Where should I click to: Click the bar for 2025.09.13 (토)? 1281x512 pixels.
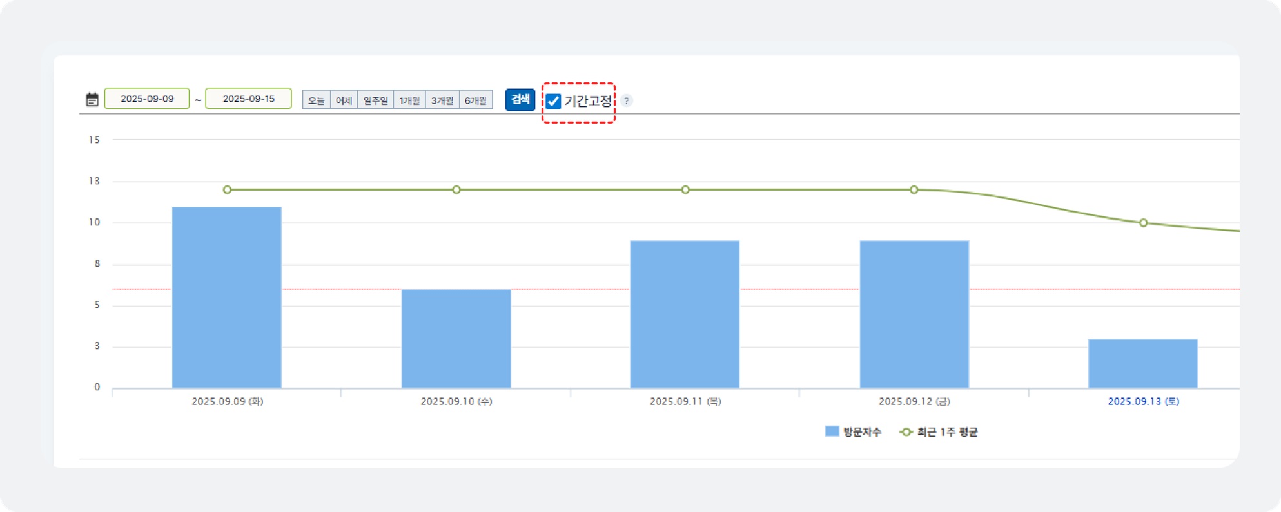tap(1143, 363)
